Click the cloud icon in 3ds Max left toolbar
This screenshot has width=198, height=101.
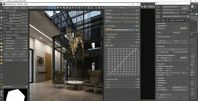tap(1, 14)
